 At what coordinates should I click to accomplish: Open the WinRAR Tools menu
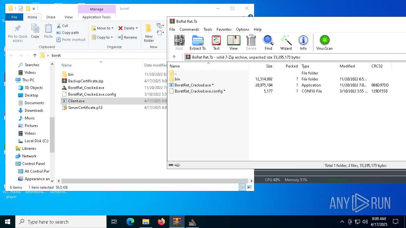click(208, 29)
